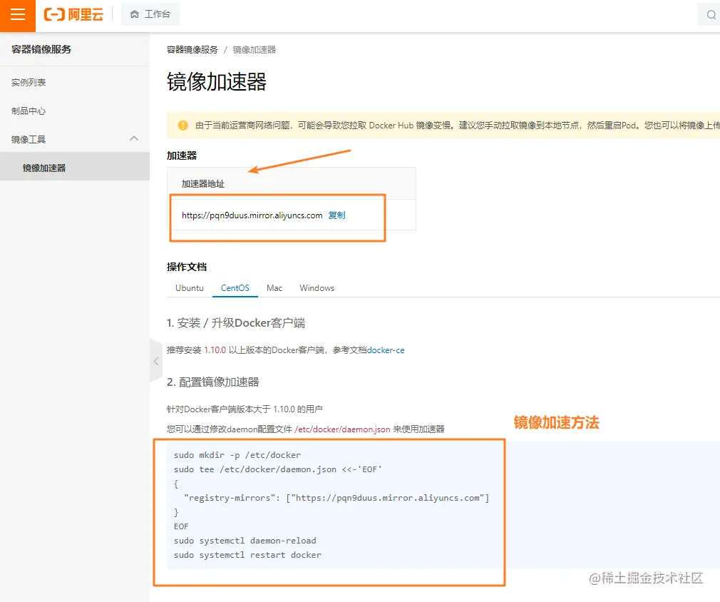The width and height of the screenshot is (720, 602).
Task: Switch to the Windows tab
Action: pyautogui.click(x=317, y=288)
